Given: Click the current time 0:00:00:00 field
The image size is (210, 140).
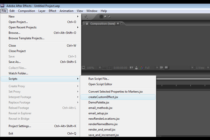Looking at the screenshot, I should click(120, 68).
